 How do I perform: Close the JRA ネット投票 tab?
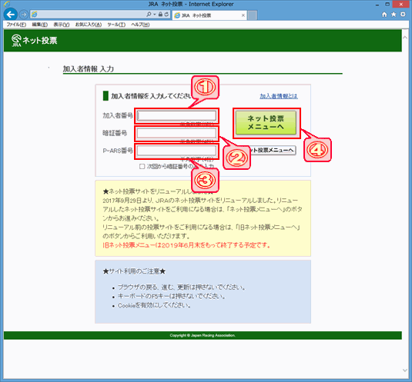243,15
